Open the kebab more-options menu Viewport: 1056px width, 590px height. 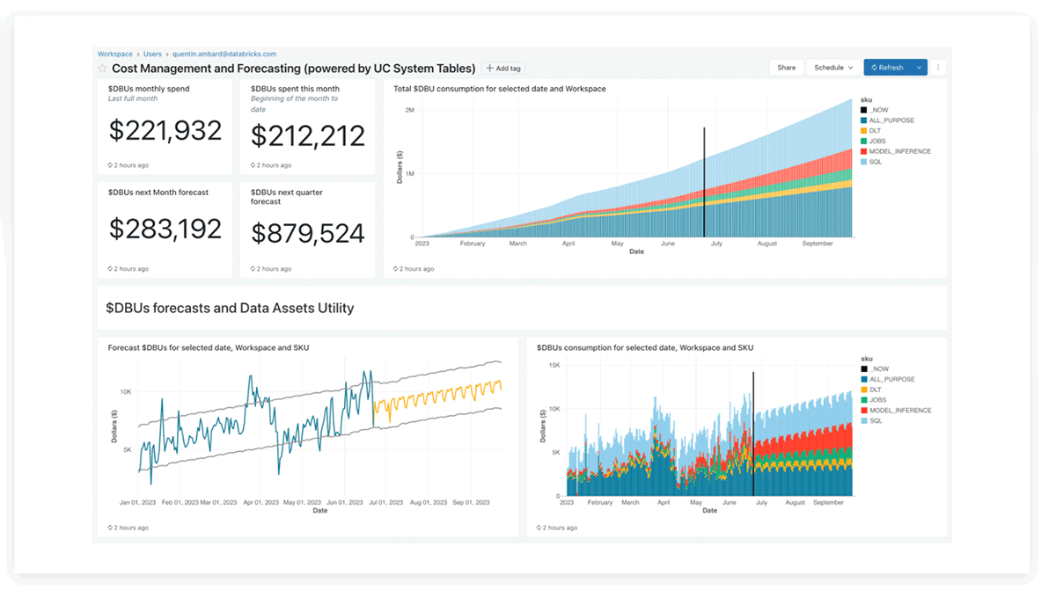pos(938,68)
